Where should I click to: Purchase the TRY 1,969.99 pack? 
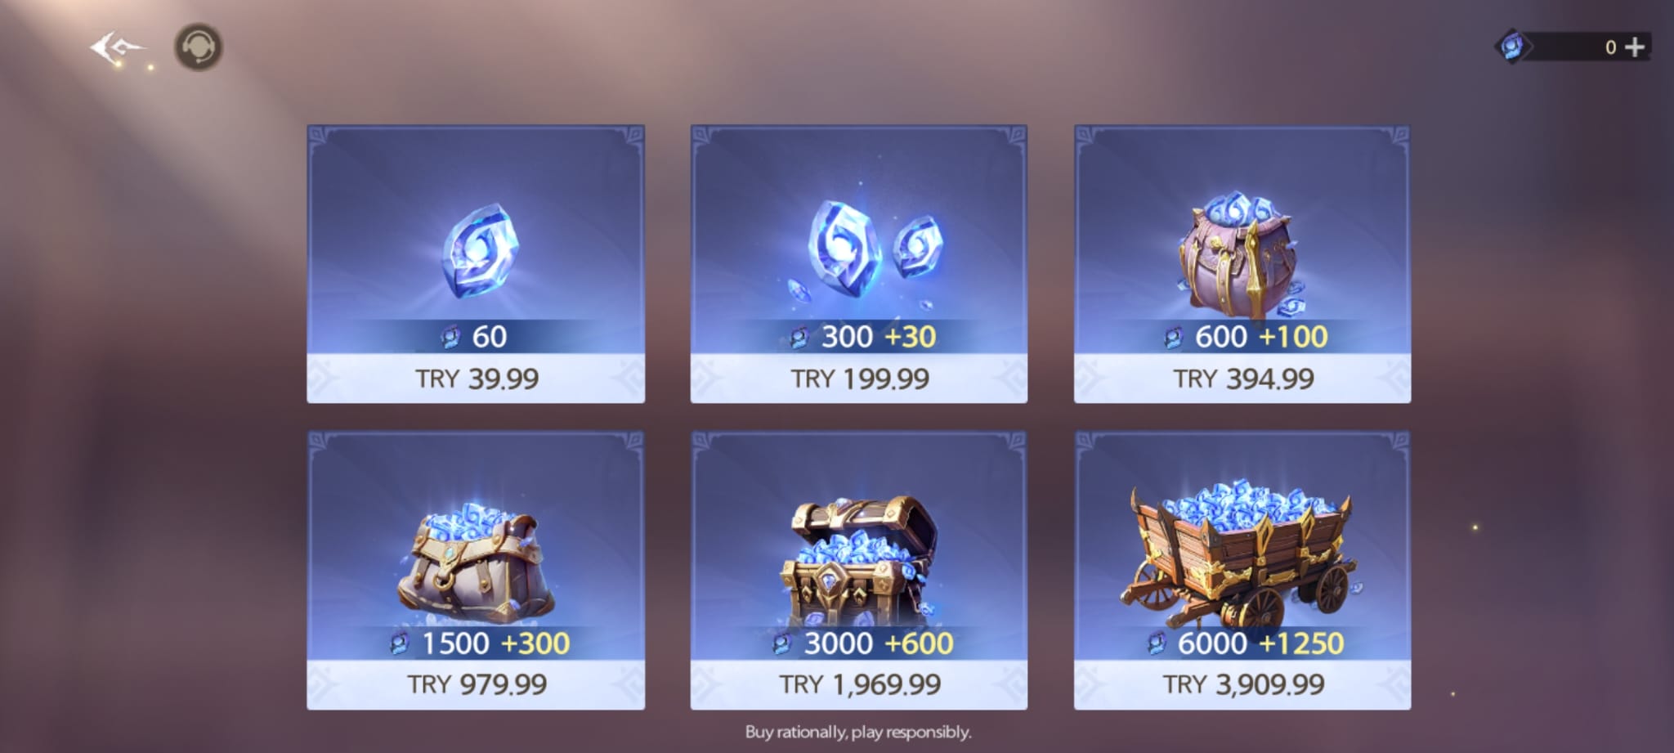click(x=859, y=684)
